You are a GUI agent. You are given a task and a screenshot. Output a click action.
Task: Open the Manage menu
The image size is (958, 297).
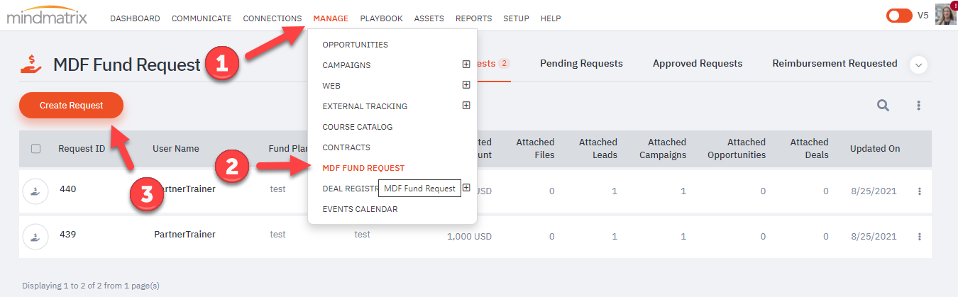click(x=331, y=18)
